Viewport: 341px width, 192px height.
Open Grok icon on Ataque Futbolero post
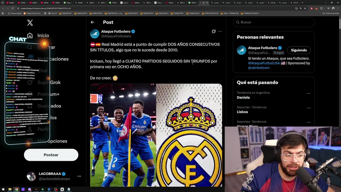coord(214,31)
